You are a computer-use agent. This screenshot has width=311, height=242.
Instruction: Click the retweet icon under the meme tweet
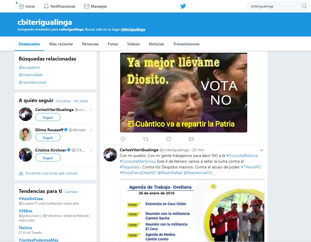click(x=146, y=139)
